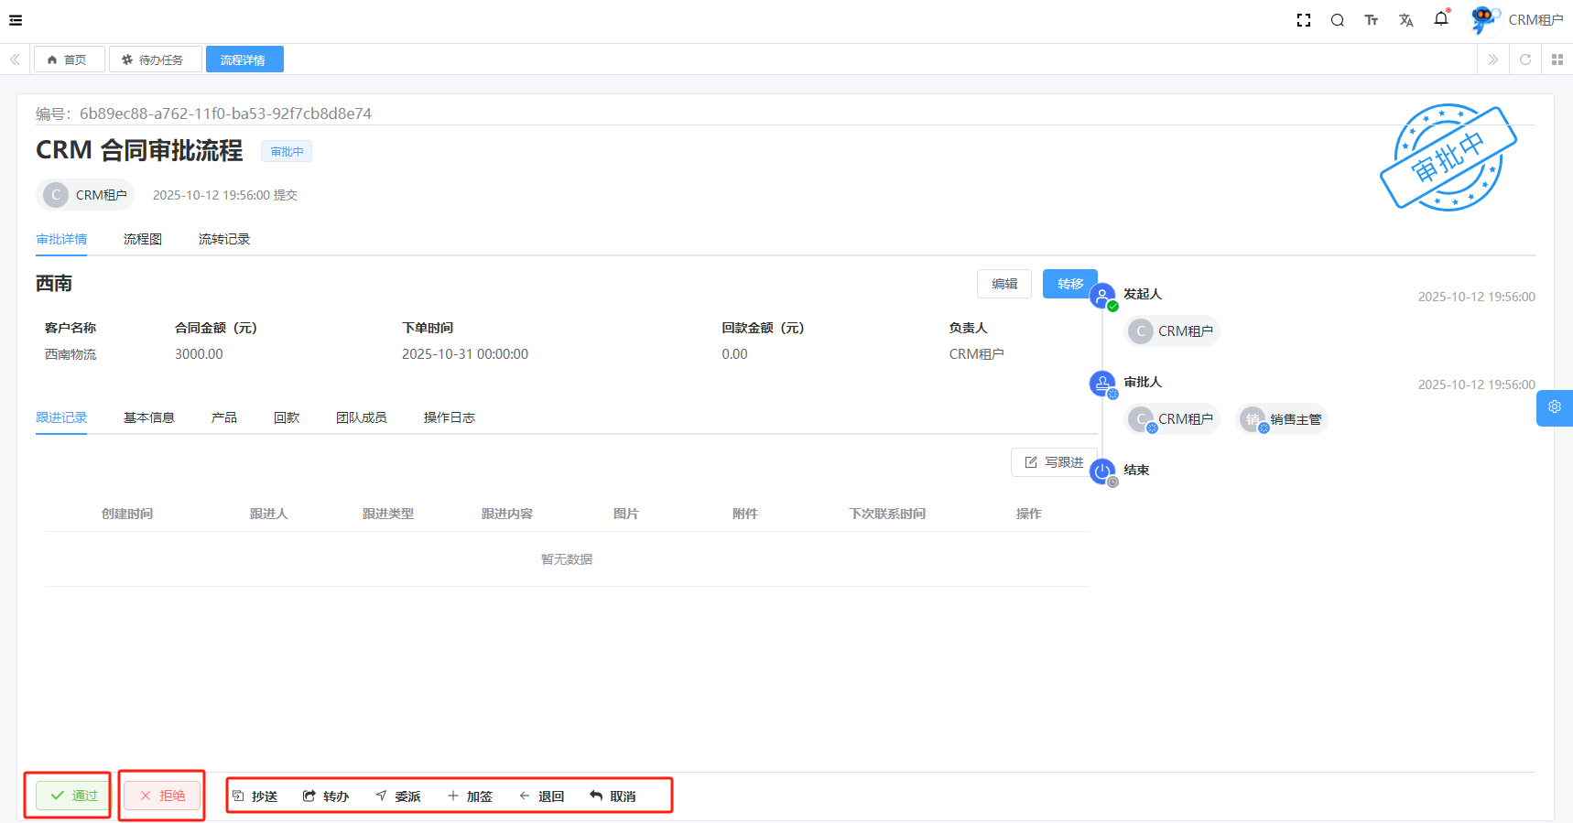Viewport: 1573px width, 823px height.
Task: Click the font size adjustment icon
Action: pos(1371,20)
